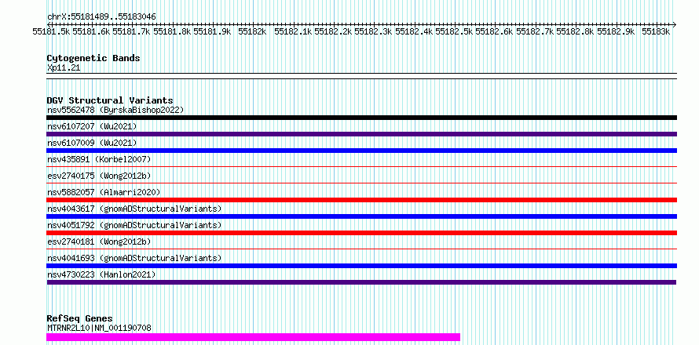Open nsv435891 (Korbel2007) variant label

[99, 159]
